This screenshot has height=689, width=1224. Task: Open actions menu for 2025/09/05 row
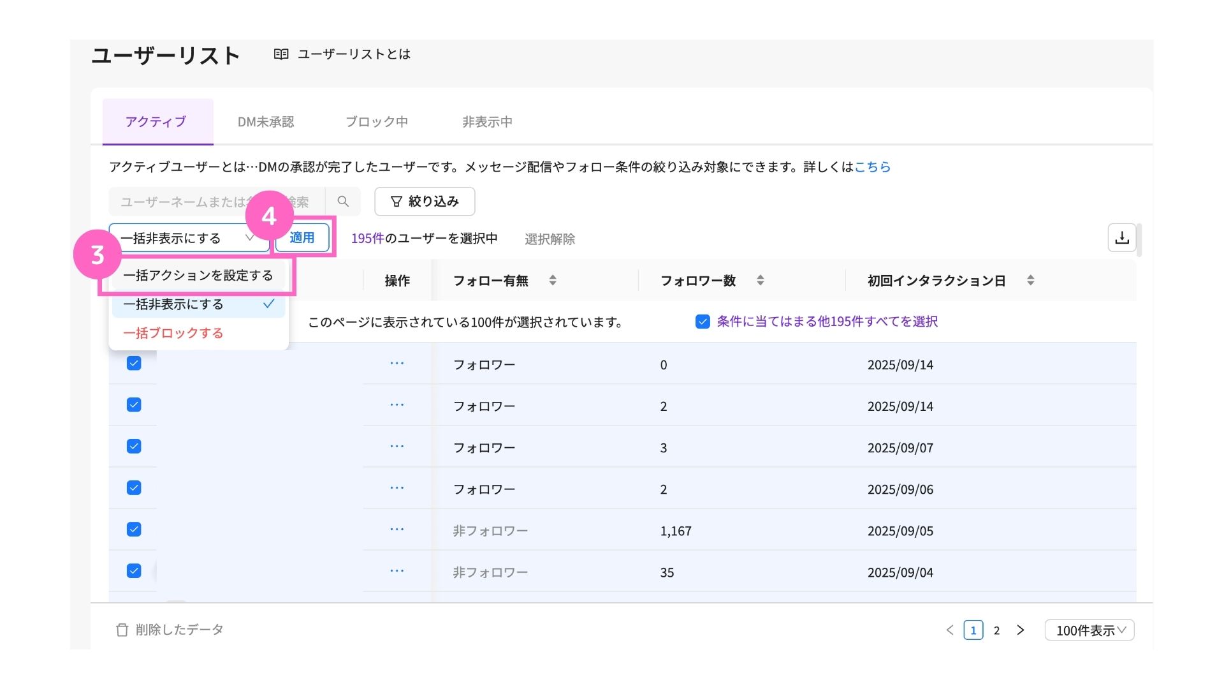[x=397, y=530]
